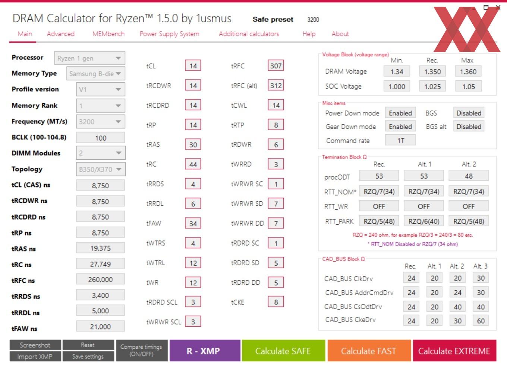The image size is (507, 371).
Task: Click the tRDWR value 6 box
Action: [276, 145]
